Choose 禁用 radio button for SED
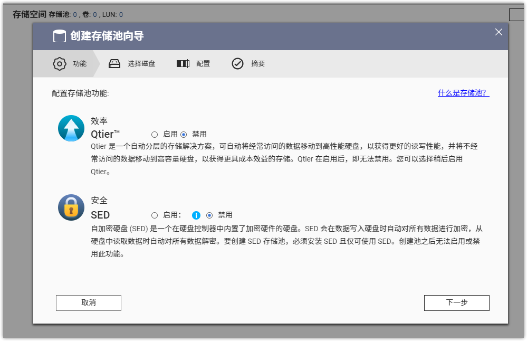Image resolution: width=527 pixels, height=341 pixels. pyautogui.click(x=209, y=215)
